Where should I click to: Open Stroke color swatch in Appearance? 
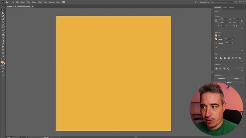pos(216,39)
